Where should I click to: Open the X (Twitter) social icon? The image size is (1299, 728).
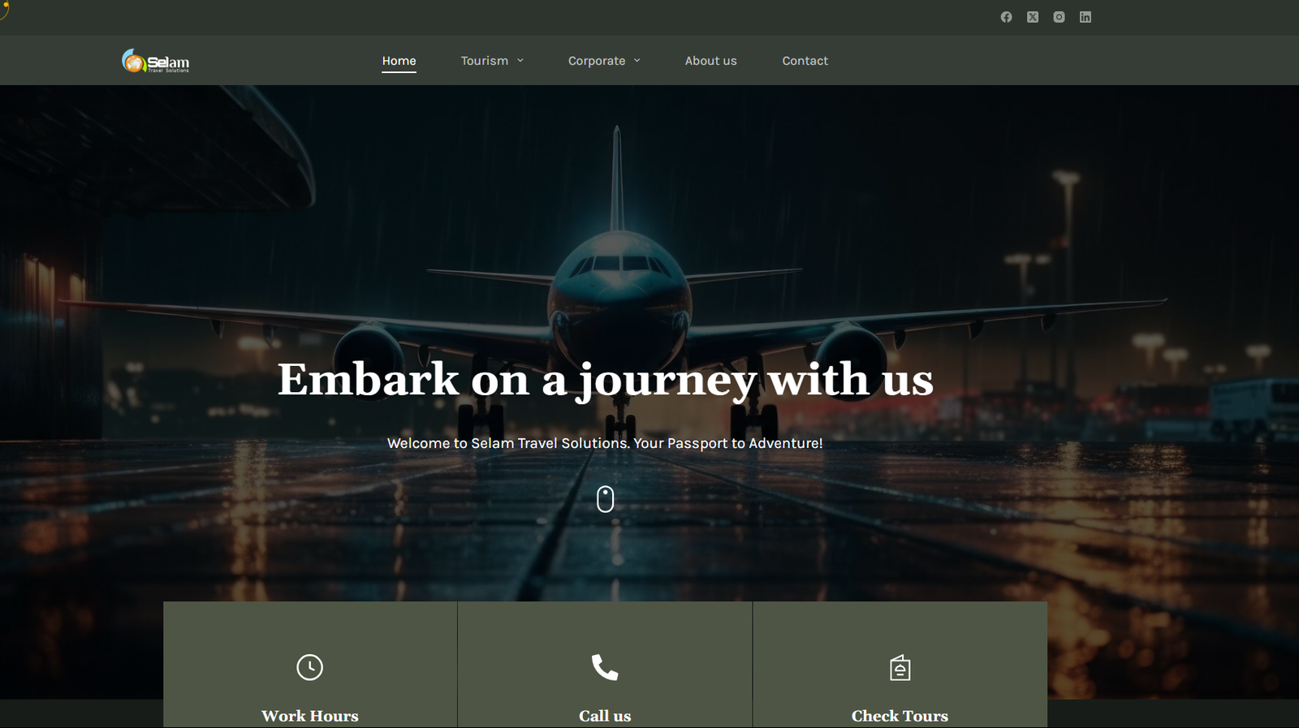[x=1033, y=17]
